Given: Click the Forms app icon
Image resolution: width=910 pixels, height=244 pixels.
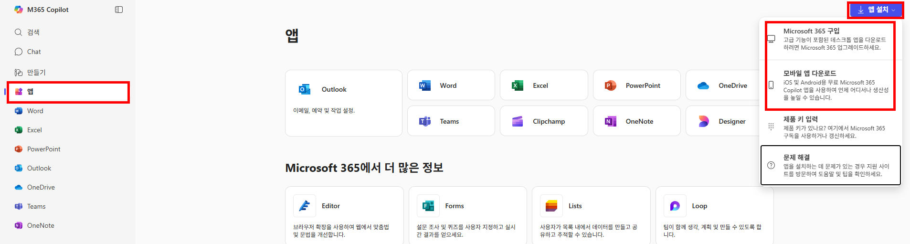Looking at the screenshot, I should (428, 206).
